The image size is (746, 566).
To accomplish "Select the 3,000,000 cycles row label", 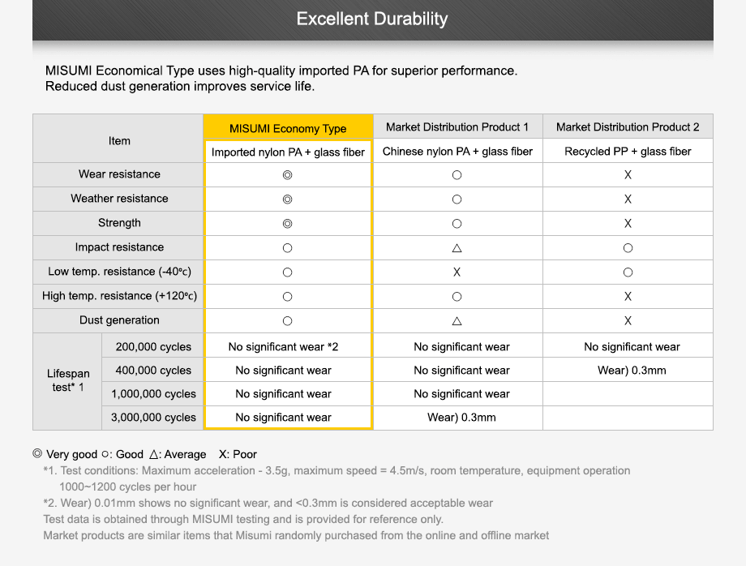I will [x=153, y=418].
